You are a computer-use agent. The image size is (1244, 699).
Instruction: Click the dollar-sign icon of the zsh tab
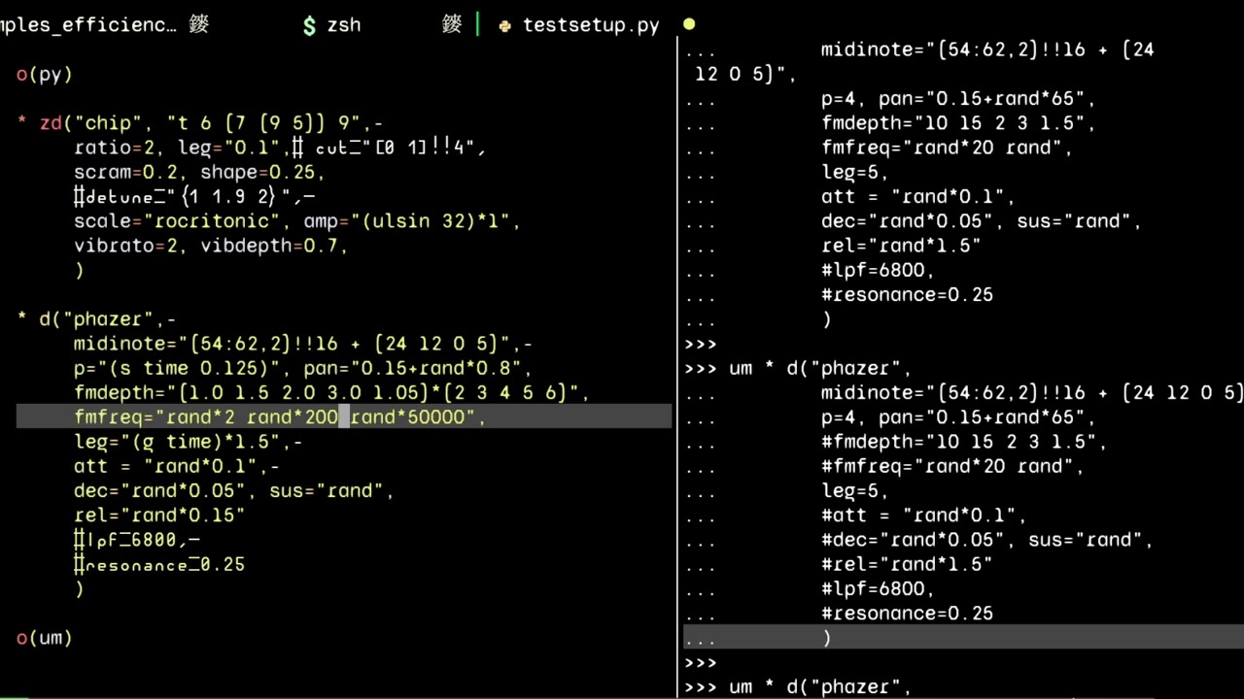click(309, 25)
